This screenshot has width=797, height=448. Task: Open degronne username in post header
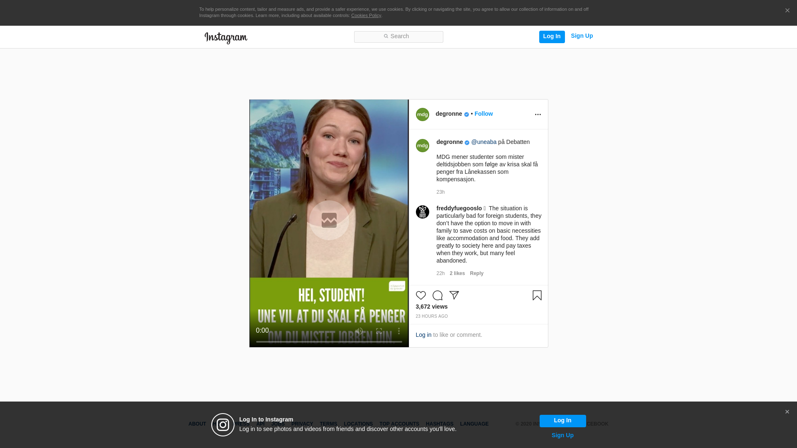pyautogui.click(x=449, y=114)
